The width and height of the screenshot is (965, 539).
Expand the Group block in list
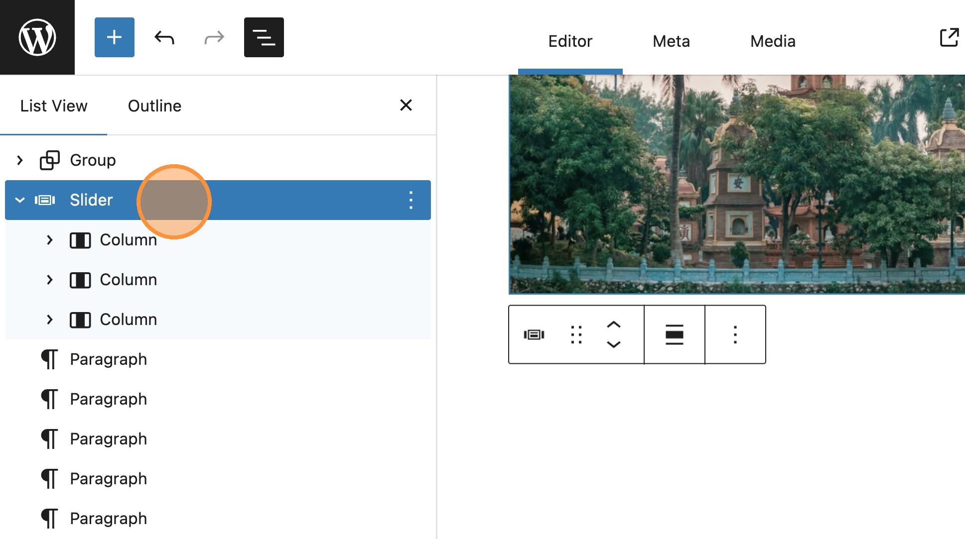tap(20, 160)
